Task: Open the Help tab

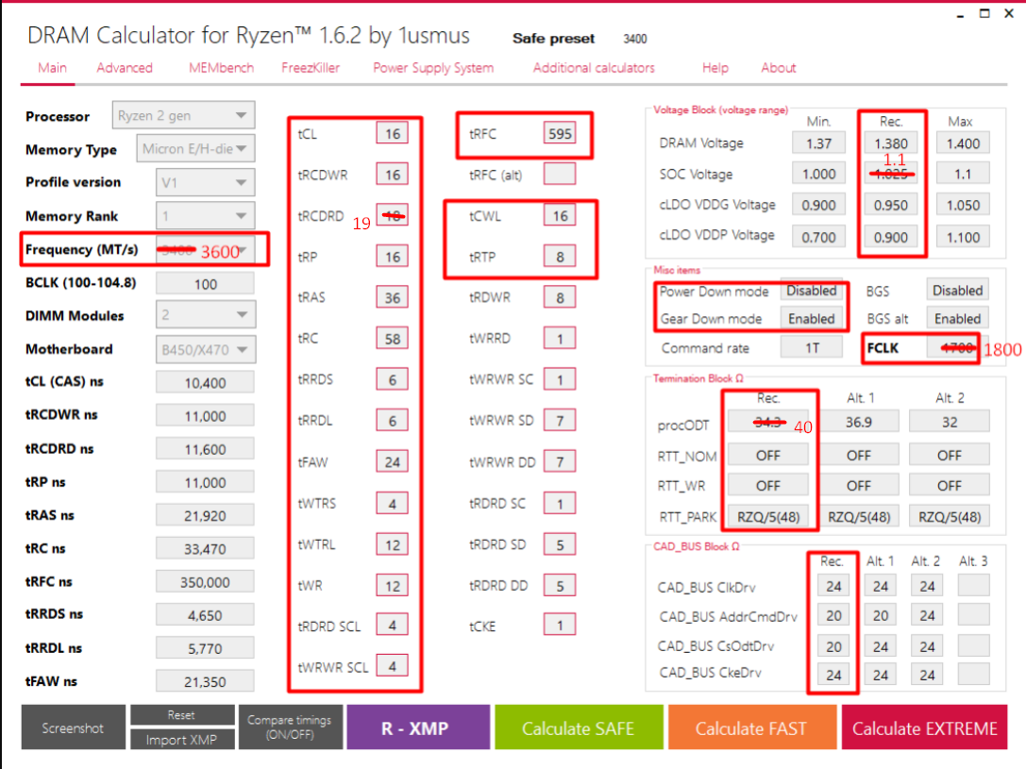Action: coord(715,68)
